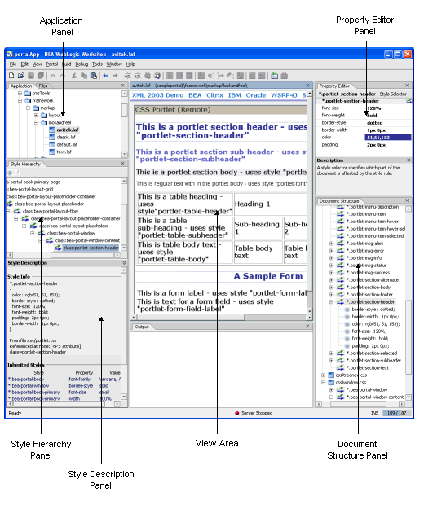Image resolution: width=424 pixels, height=505 pixels.
Task: Click the style icon of class:bea-portal-layout-flow
Action: [x=17, y=211]
